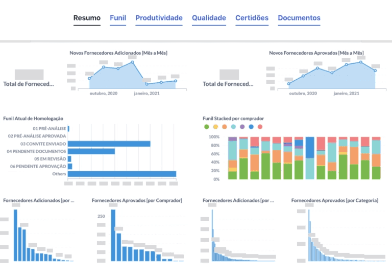Toggle the red legend dot
This screenshot has width=392, height=279.
(260, 127)
